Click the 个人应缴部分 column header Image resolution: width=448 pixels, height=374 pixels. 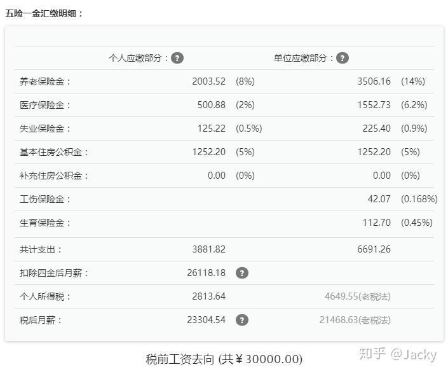coord(139,58)
